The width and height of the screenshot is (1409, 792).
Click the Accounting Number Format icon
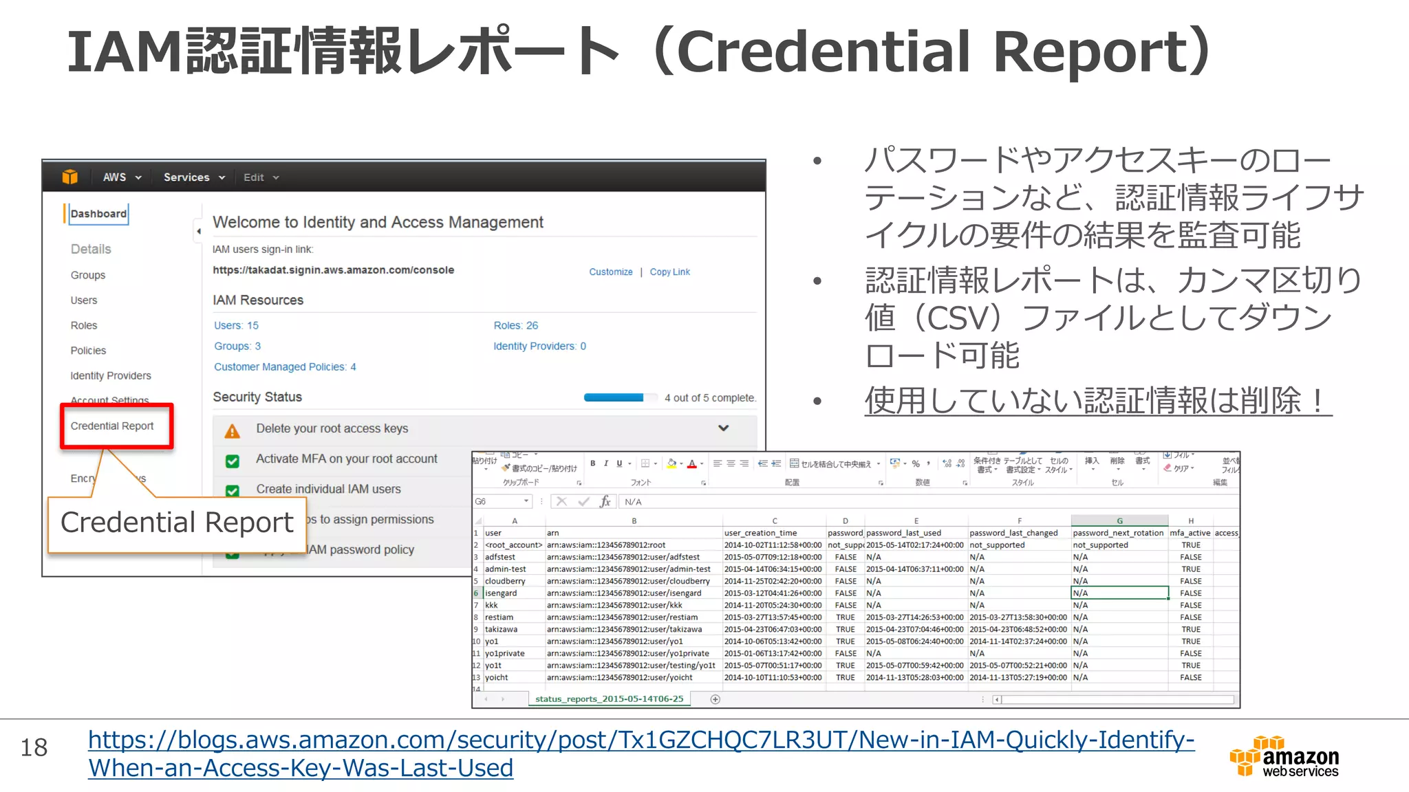point(895,463)
